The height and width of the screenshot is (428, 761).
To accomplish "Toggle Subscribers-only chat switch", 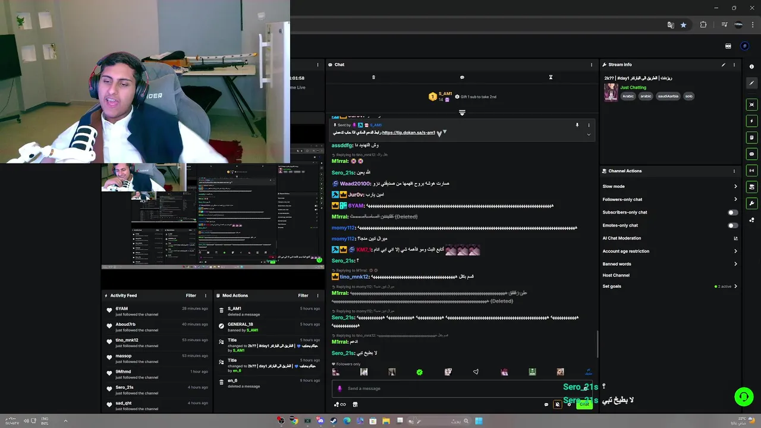I will tap(733, 212).
